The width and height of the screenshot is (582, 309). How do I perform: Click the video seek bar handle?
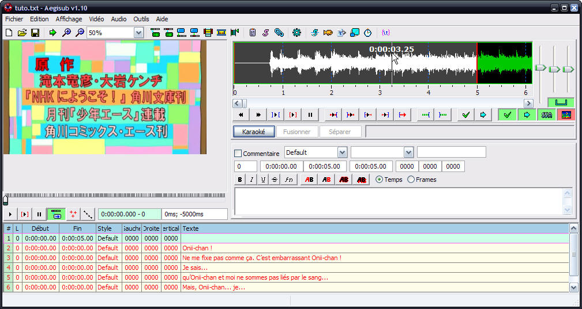coord(5,200)
